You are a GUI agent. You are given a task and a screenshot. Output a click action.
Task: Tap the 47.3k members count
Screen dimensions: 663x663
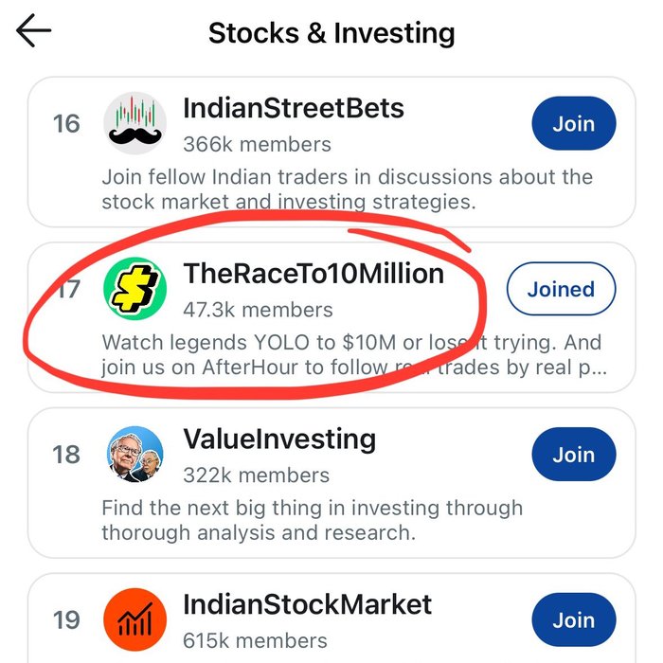258,310
